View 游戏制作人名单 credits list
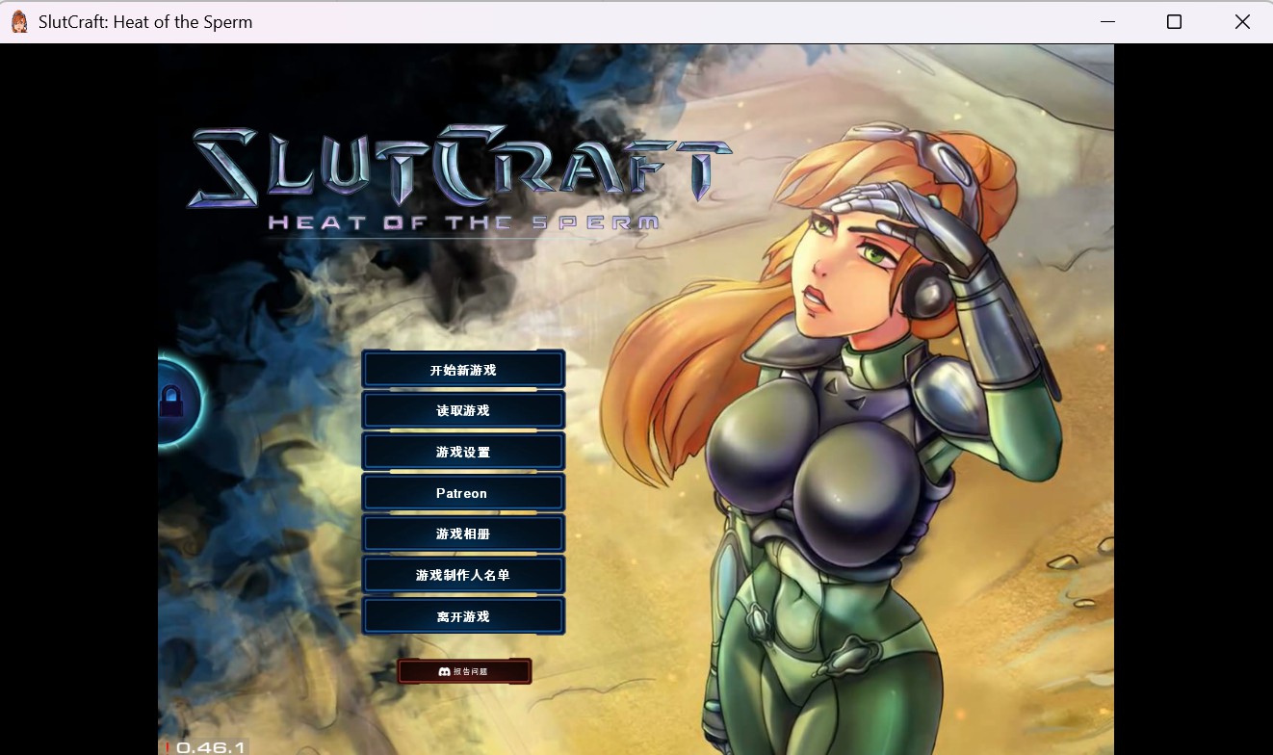 (x=463, y=575)
